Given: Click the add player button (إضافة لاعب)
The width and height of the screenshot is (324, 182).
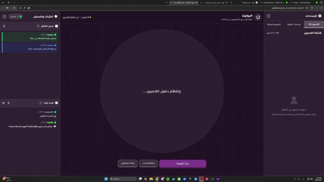Looking at the screenshot, I should pyautogui.click(x=148, y=163).
